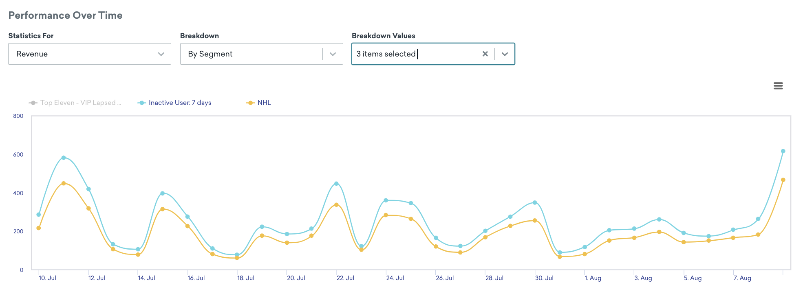Select the Inactive User peak point near 11 Jul
Image resolution: width=803 pixels, height=300 pixels.
(x=64, y=158)
